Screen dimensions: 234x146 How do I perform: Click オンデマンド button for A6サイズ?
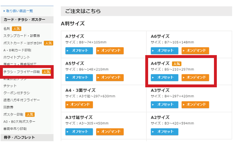click(195, 50)
